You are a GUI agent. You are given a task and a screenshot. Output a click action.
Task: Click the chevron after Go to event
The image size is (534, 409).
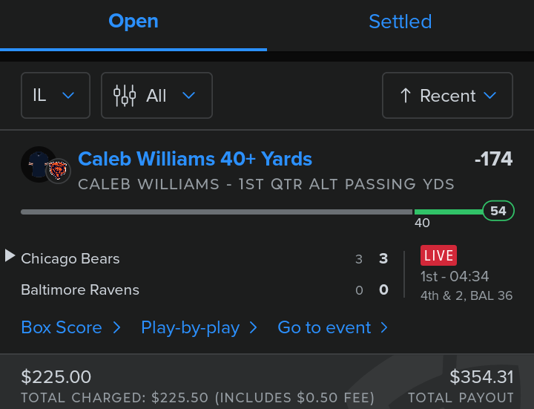click(384, 327)
